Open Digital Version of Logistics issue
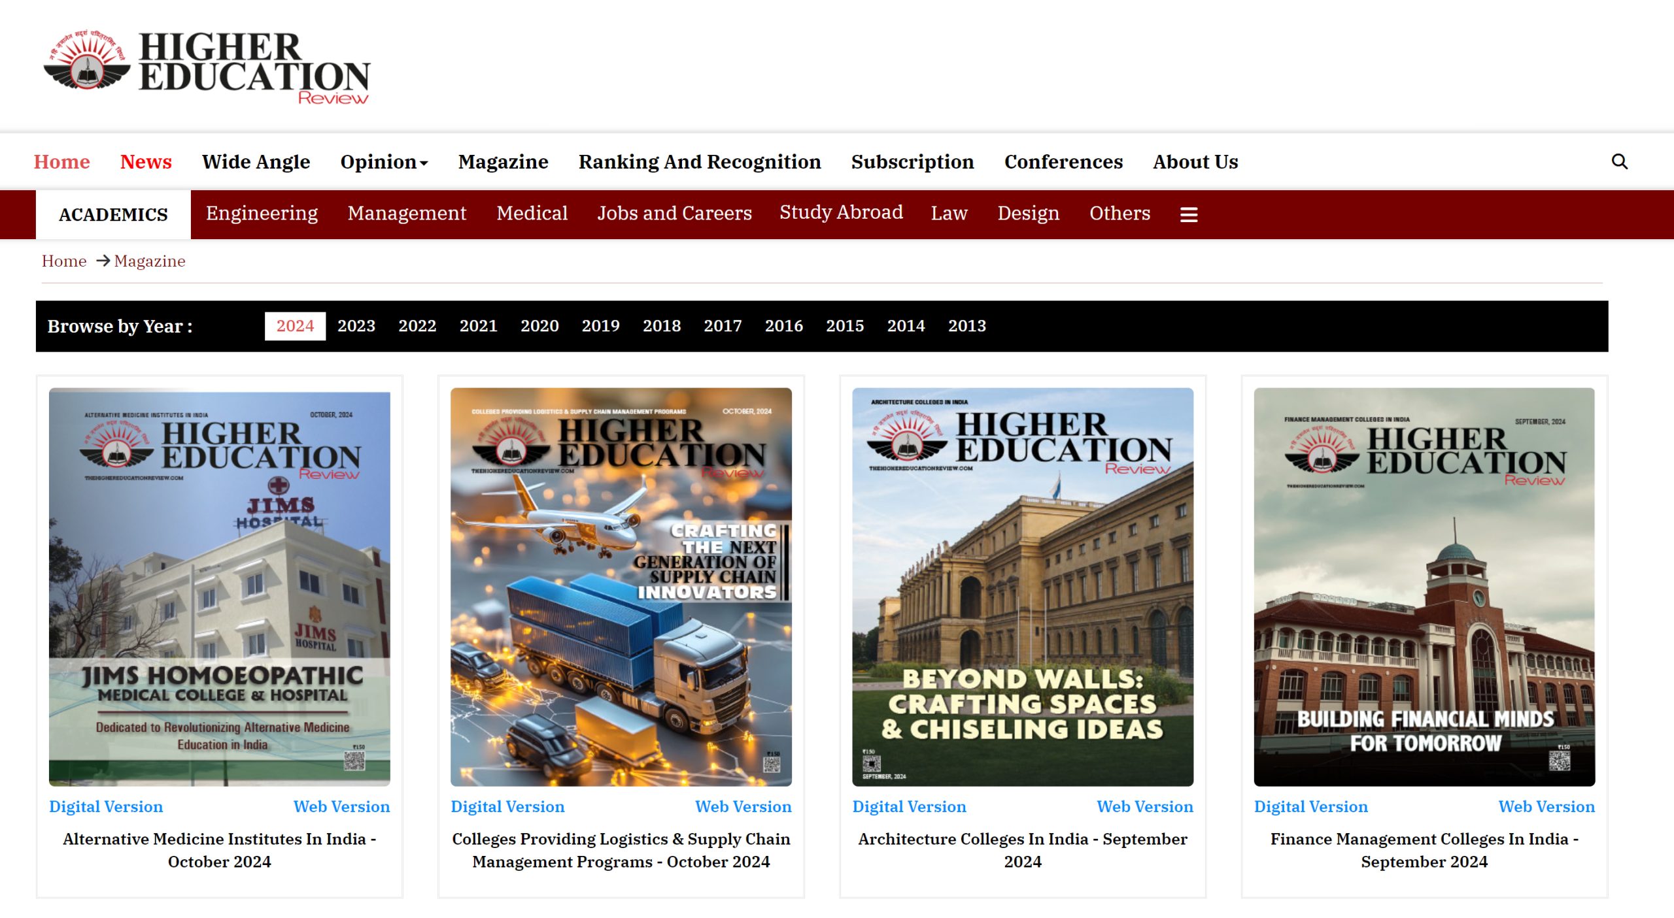The height and width of the screenshot is (918, 1674). (507, 807)
